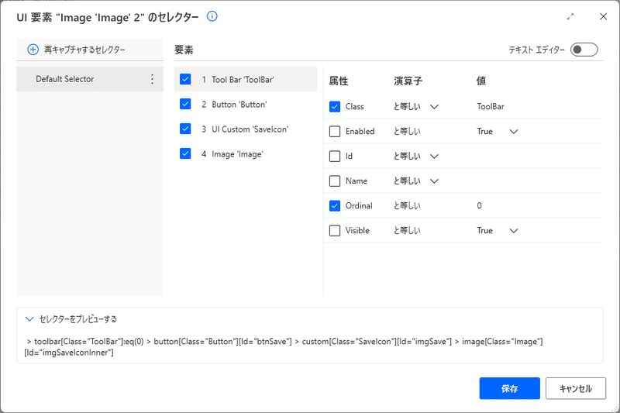Click the expand dialog arrows icon

(x=570, y=16)
